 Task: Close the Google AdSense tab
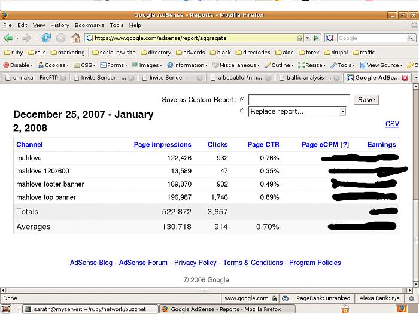point(406,78)
